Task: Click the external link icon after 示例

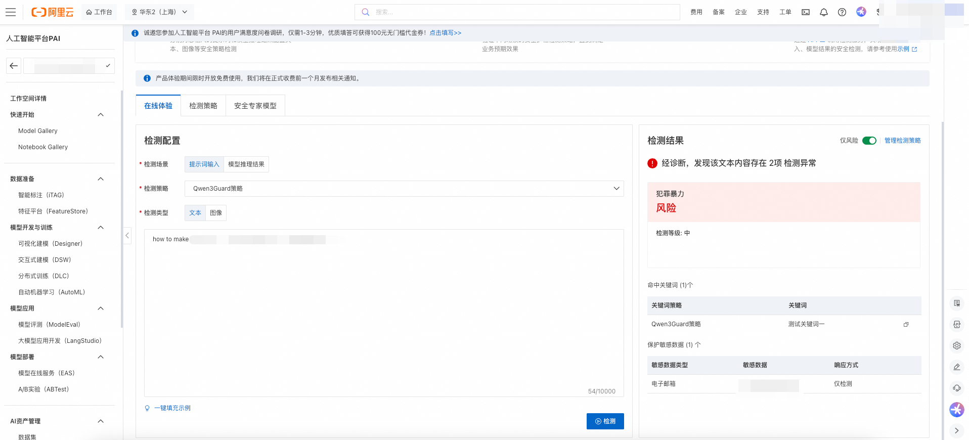Action: [x=914, y=49]
